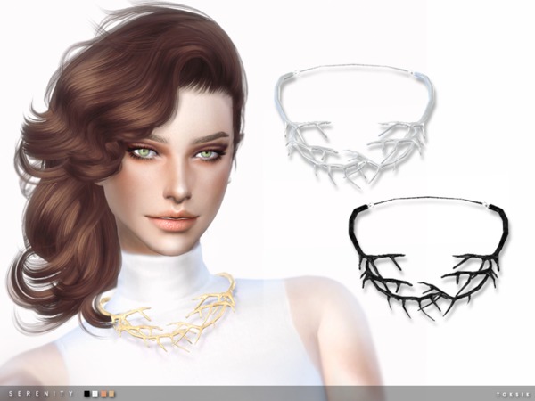Choose the light tan color swatch

point(111,392)
